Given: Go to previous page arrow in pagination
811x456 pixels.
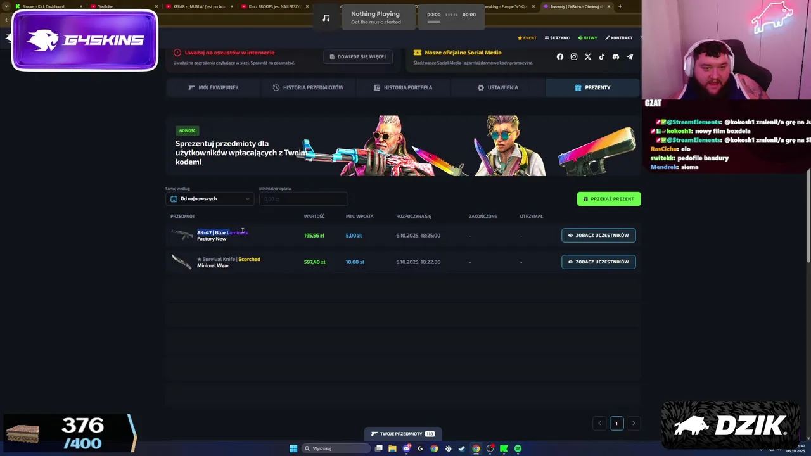Looking at the screenshot, I should point(599,423).
